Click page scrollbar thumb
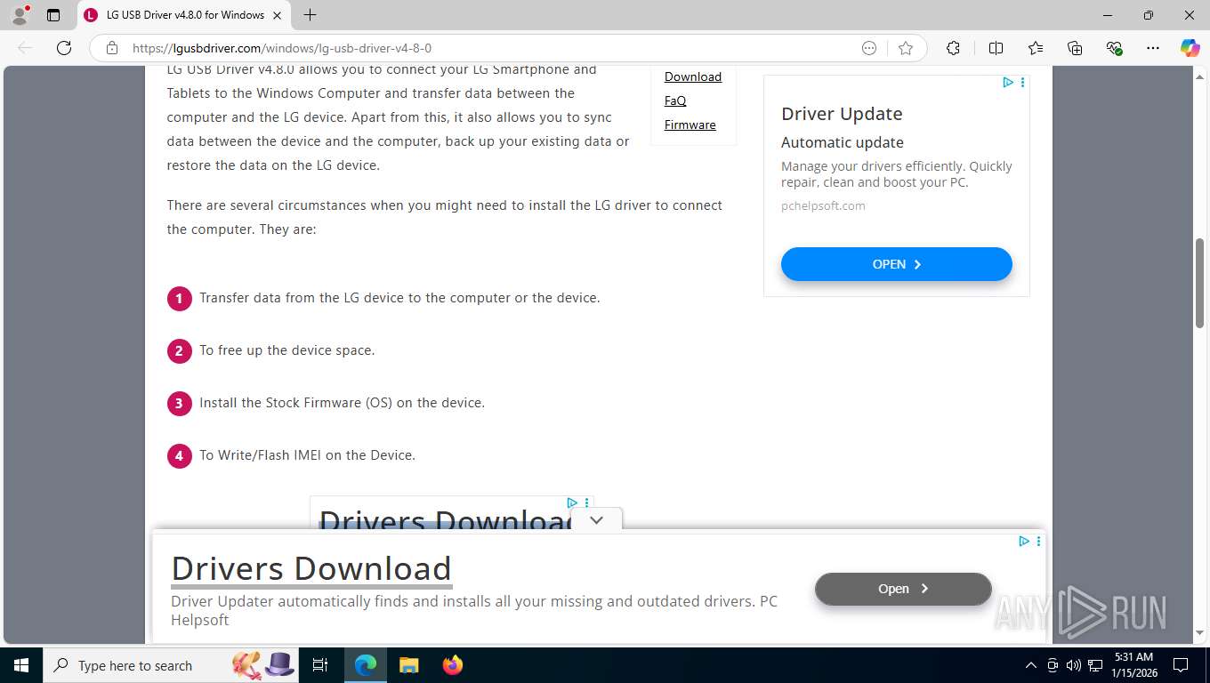This screenshot has height=683, width=1210. (x=1199, y=283)
